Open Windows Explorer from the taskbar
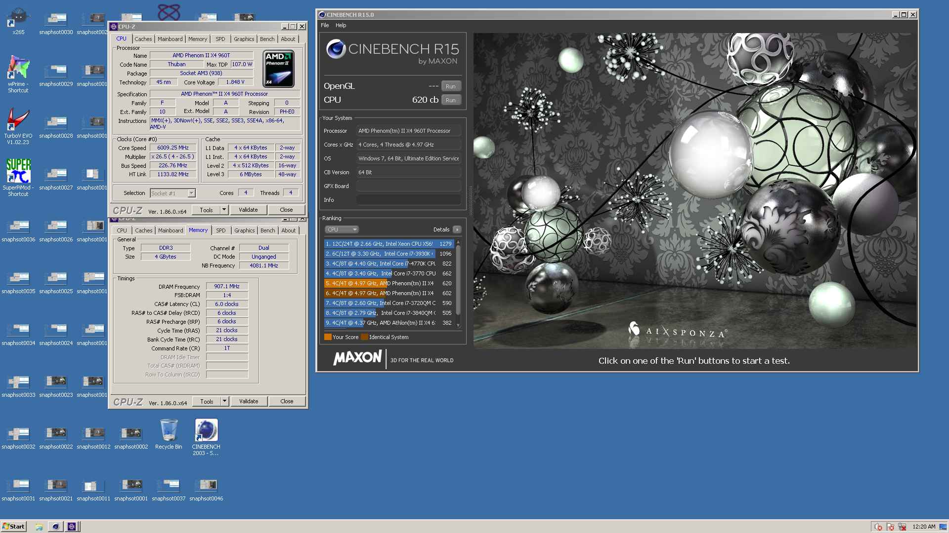 pos(39,527)
